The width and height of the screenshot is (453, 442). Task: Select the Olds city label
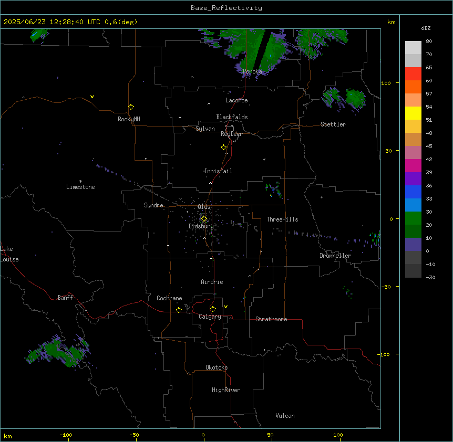tap(204, 207)
